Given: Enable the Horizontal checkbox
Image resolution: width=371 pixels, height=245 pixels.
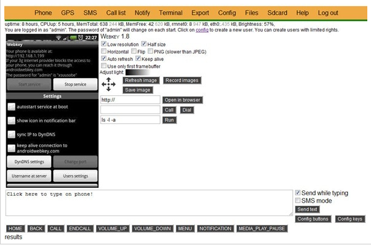Looking at the screenshot, I should pos(103,51).
